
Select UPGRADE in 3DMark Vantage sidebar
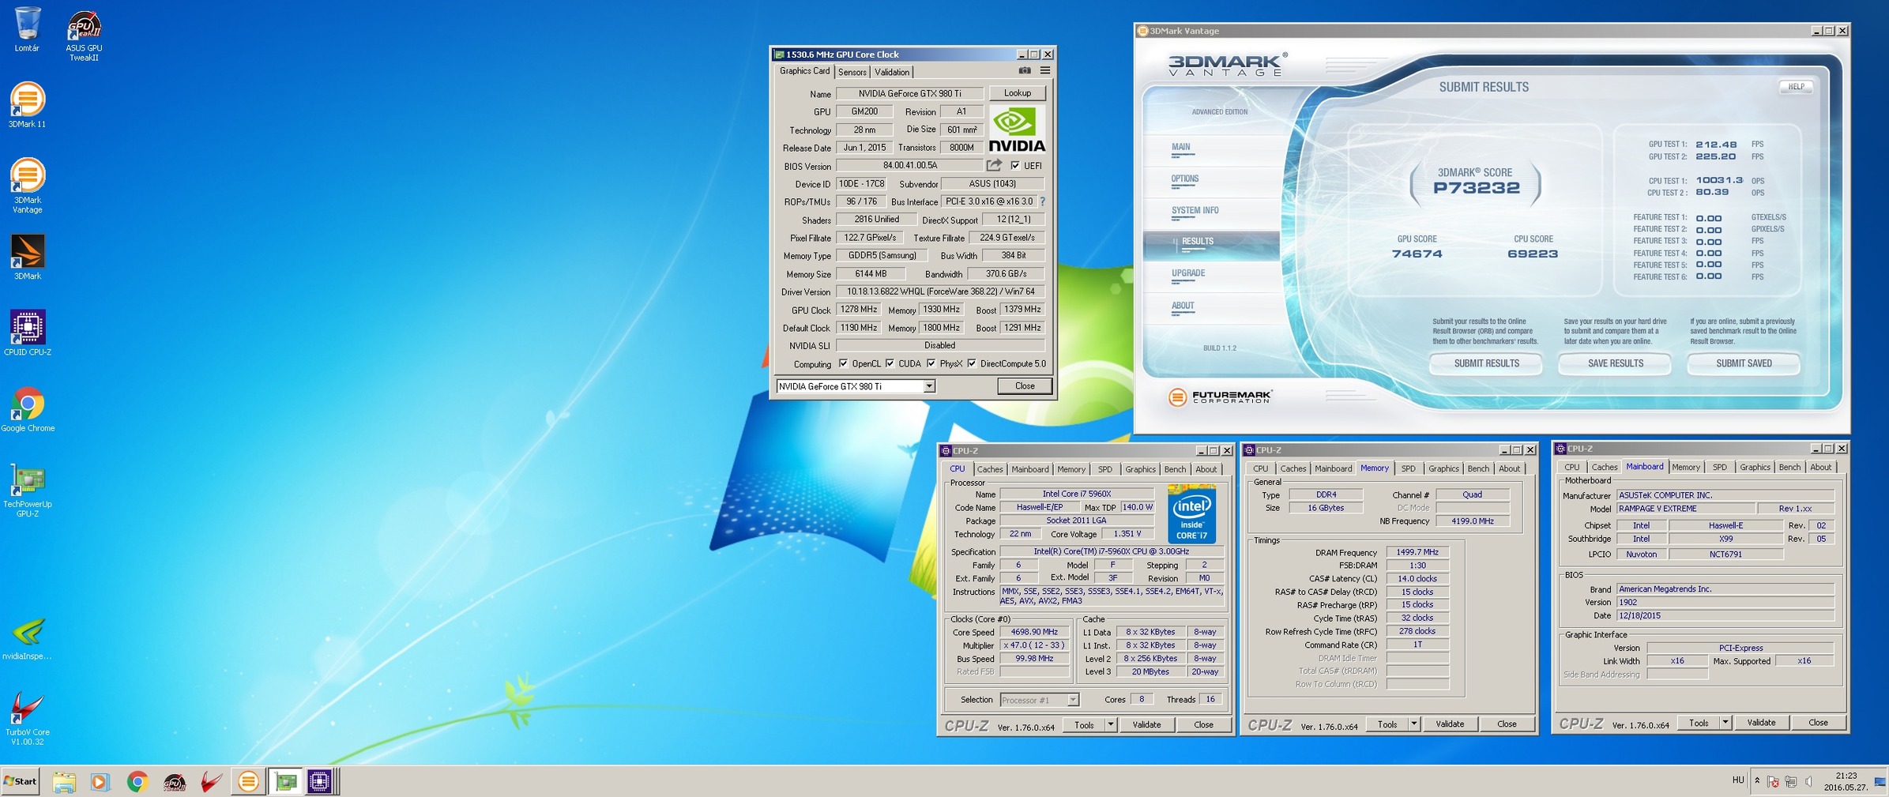point(1187,274)
